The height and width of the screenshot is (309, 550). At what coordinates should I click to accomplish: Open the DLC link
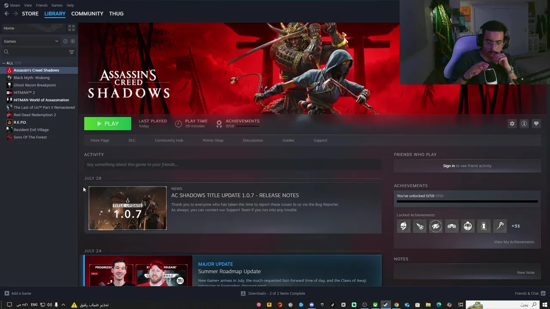(x=132, y=140)
